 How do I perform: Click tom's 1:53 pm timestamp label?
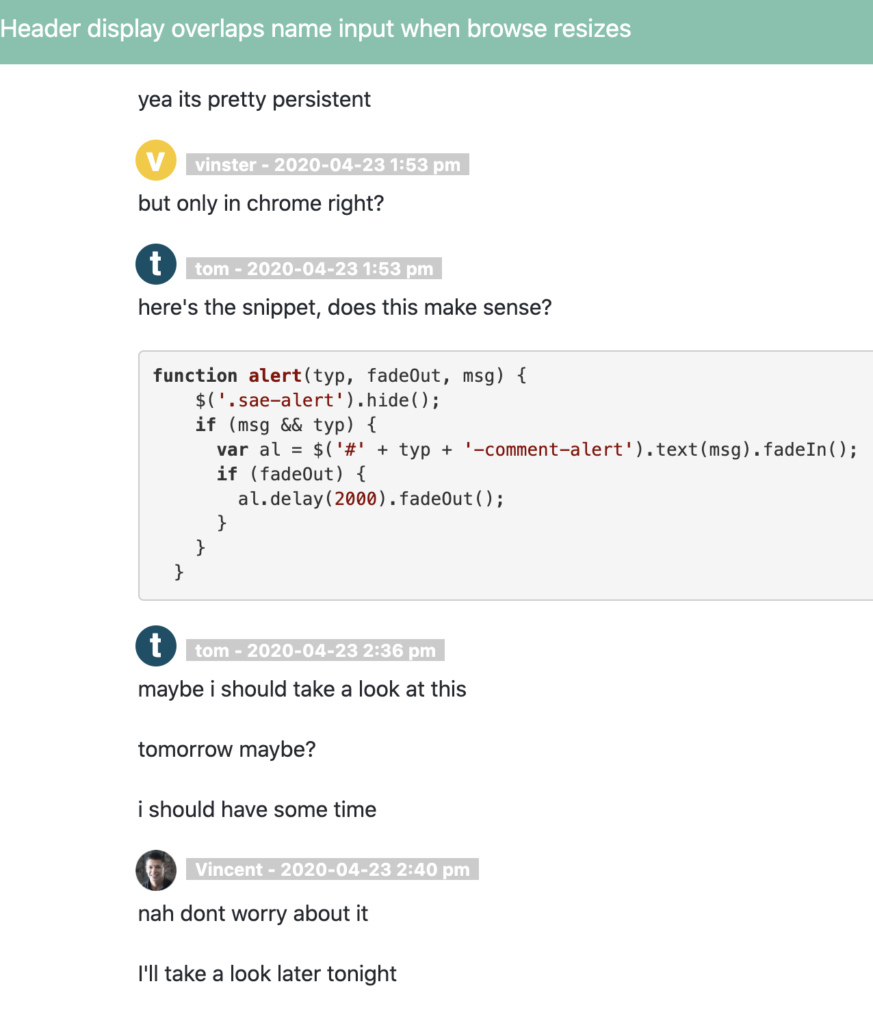click(x=313, y=269)
